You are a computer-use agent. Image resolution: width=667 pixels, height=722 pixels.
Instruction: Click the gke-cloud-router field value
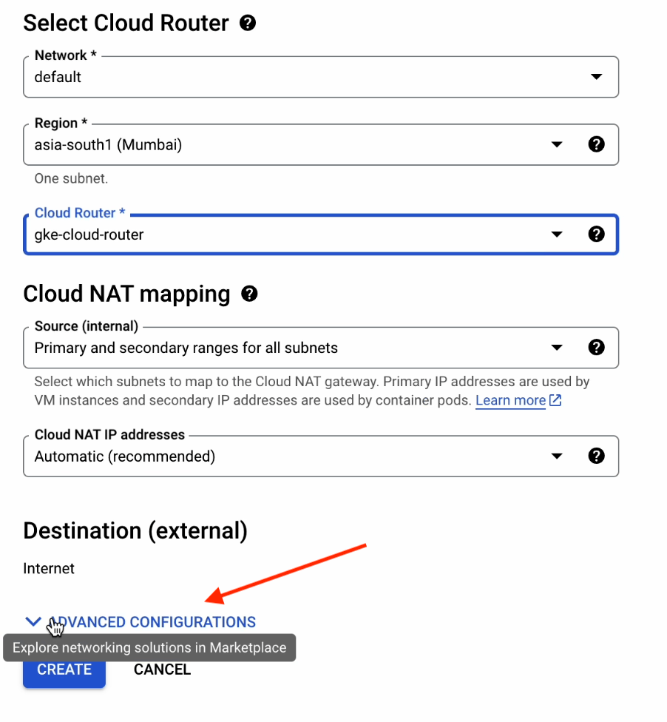coord(89,235)
